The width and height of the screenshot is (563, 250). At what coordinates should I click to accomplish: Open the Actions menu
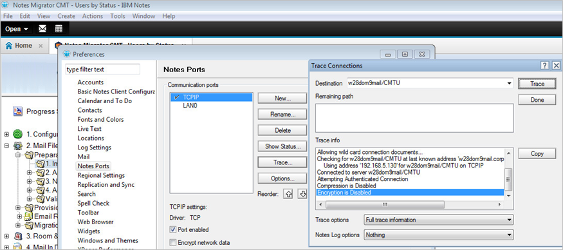click(93, 16)
